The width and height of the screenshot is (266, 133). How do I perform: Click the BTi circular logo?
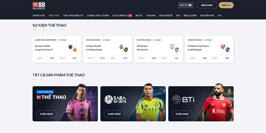[177, 99]
